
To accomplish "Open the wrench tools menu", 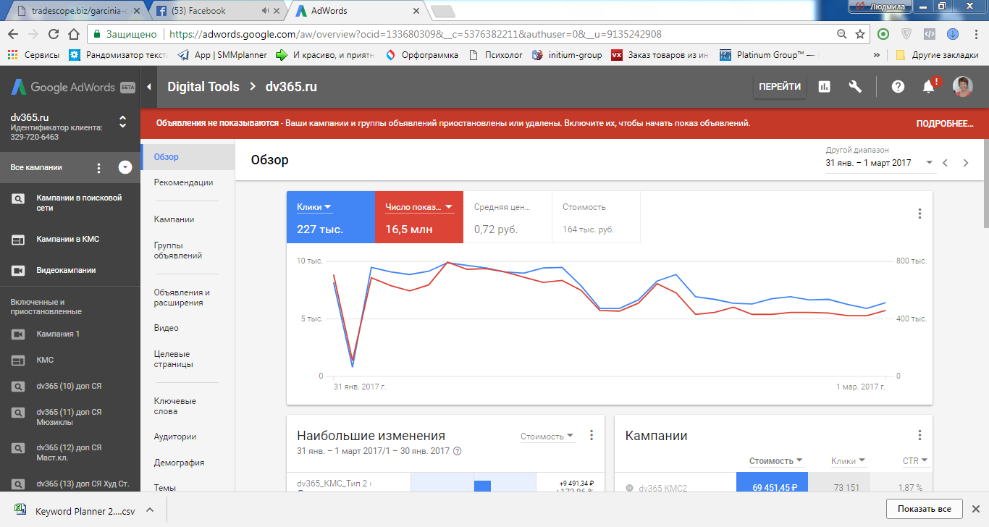I will (x=855, y=87).
